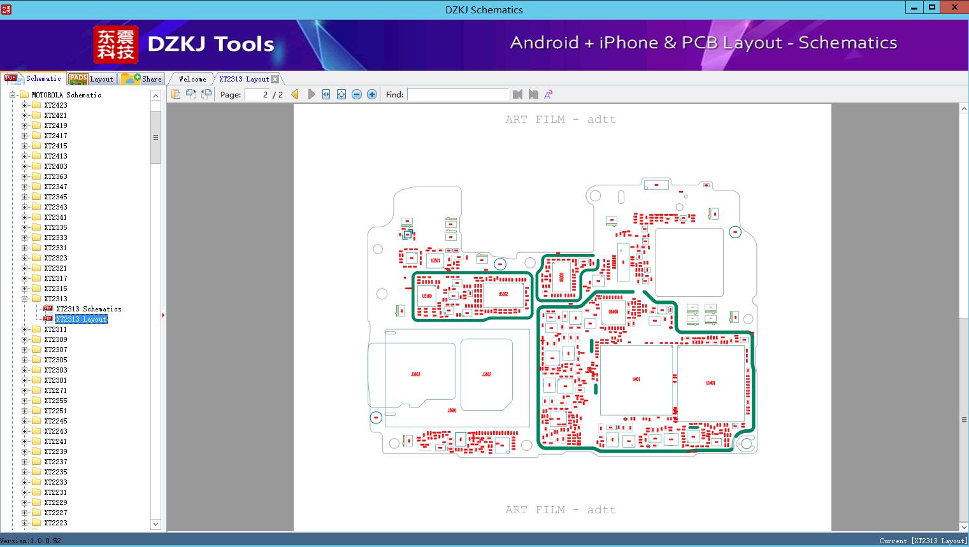Fit page to width icon
969x547 pixels.
pos(326,94)
